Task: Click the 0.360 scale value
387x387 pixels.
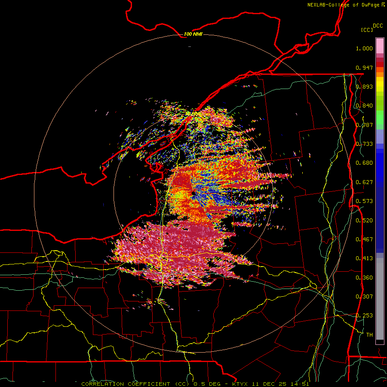Action: pos(364,278)
